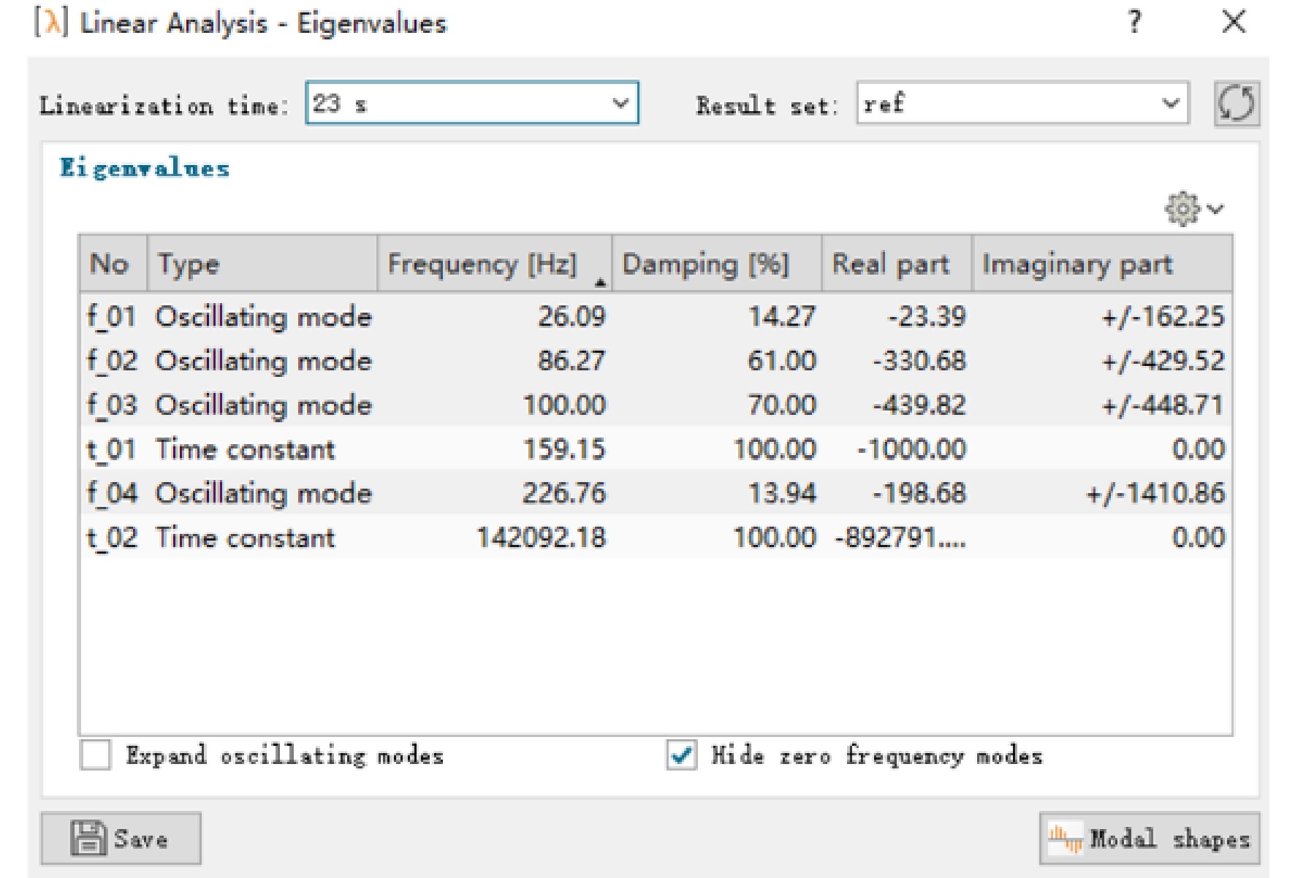1295x878 pixels.
Task: Click frequency value 26.09
Action: pos(571,316)
